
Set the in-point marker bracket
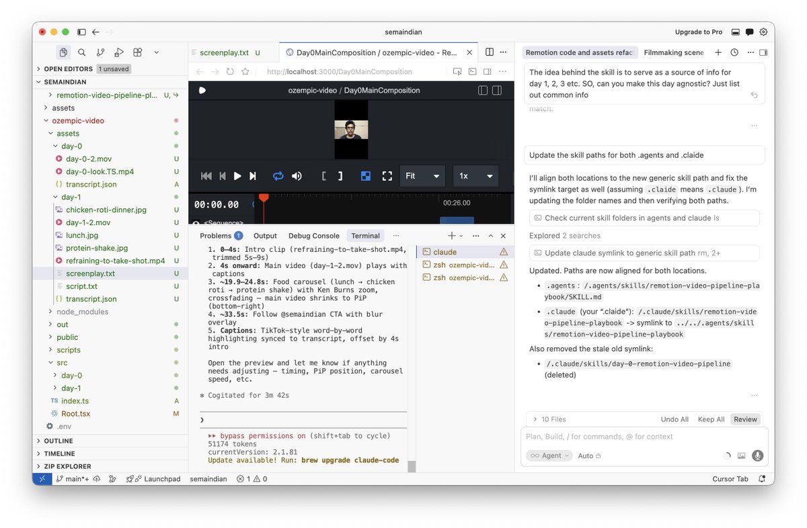tap(324, 176)
